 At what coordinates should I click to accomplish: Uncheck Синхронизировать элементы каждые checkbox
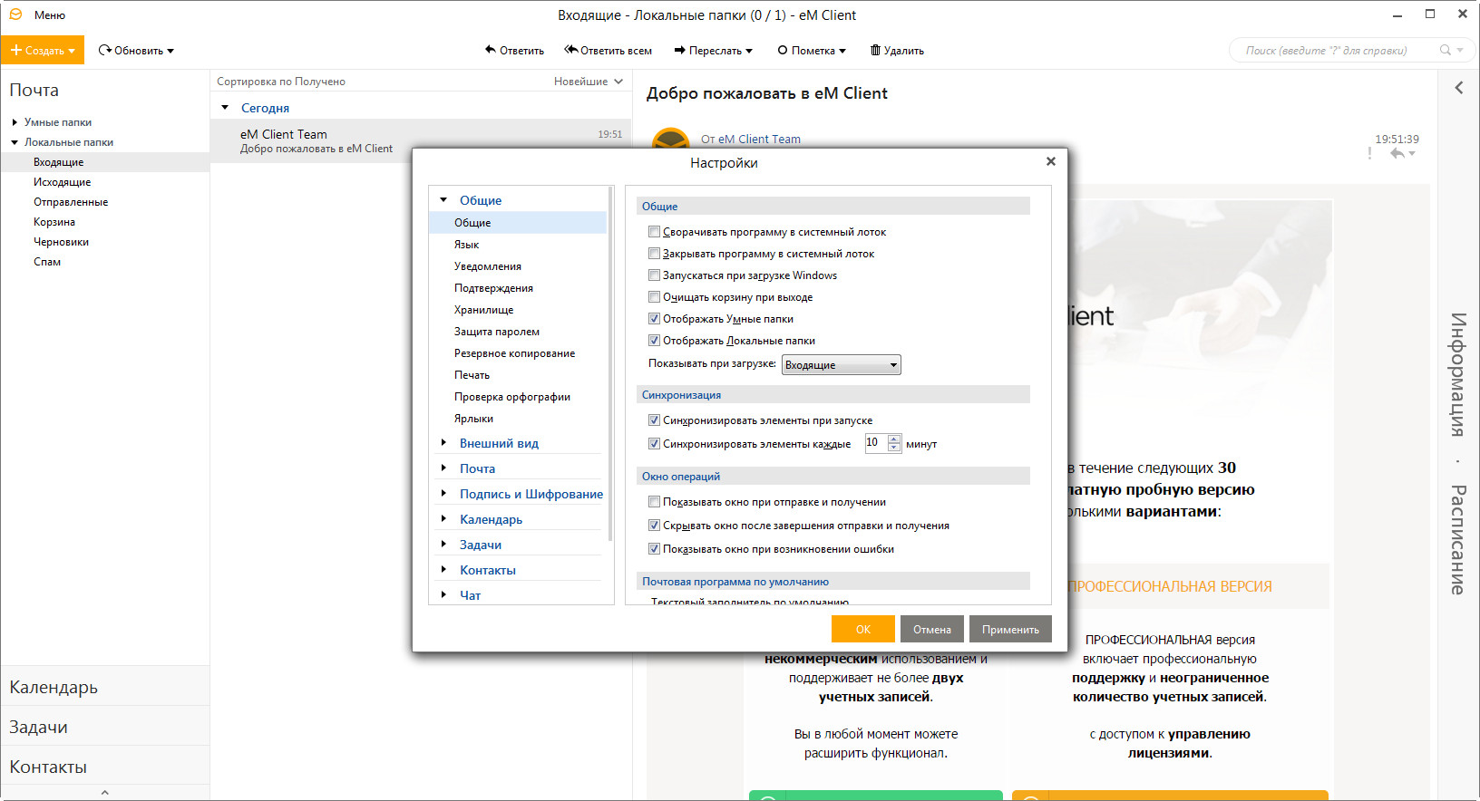[654, 444]
